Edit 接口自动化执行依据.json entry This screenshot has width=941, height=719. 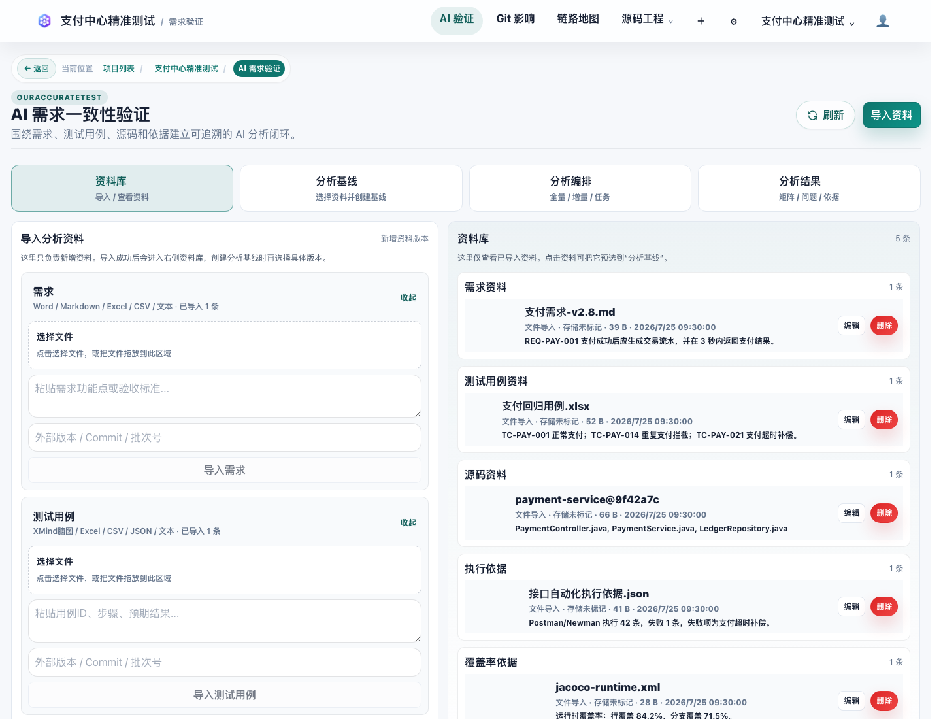pyautogui.click(x=851, y=607)
